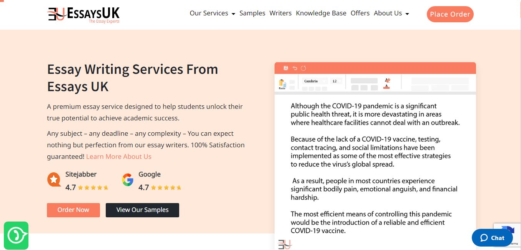This screenshot has width=521, height=250.
Task: Go to the Samples menu item
Action: pyautogui.click(x=252, y=13)
